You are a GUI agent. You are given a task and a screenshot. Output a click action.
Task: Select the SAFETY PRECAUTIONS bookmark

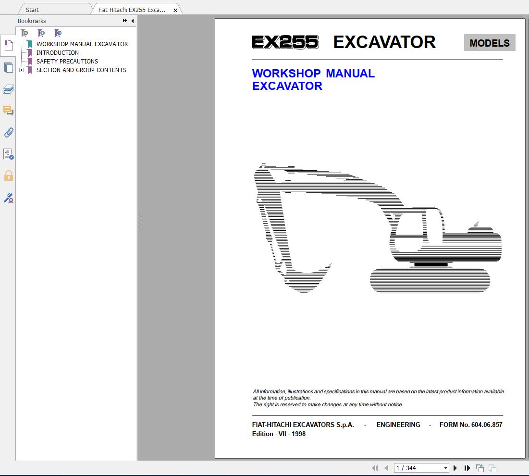[x=67, y=61]
